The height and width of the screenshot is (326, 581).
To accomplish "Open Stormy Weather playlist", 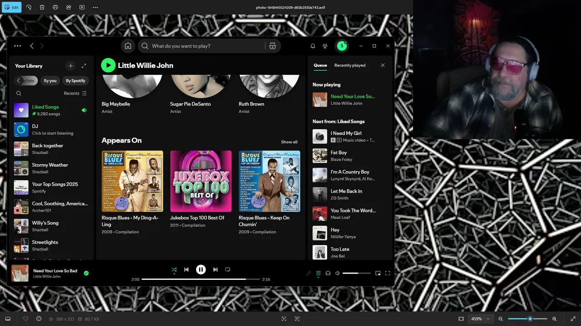I will click(51, 168).
